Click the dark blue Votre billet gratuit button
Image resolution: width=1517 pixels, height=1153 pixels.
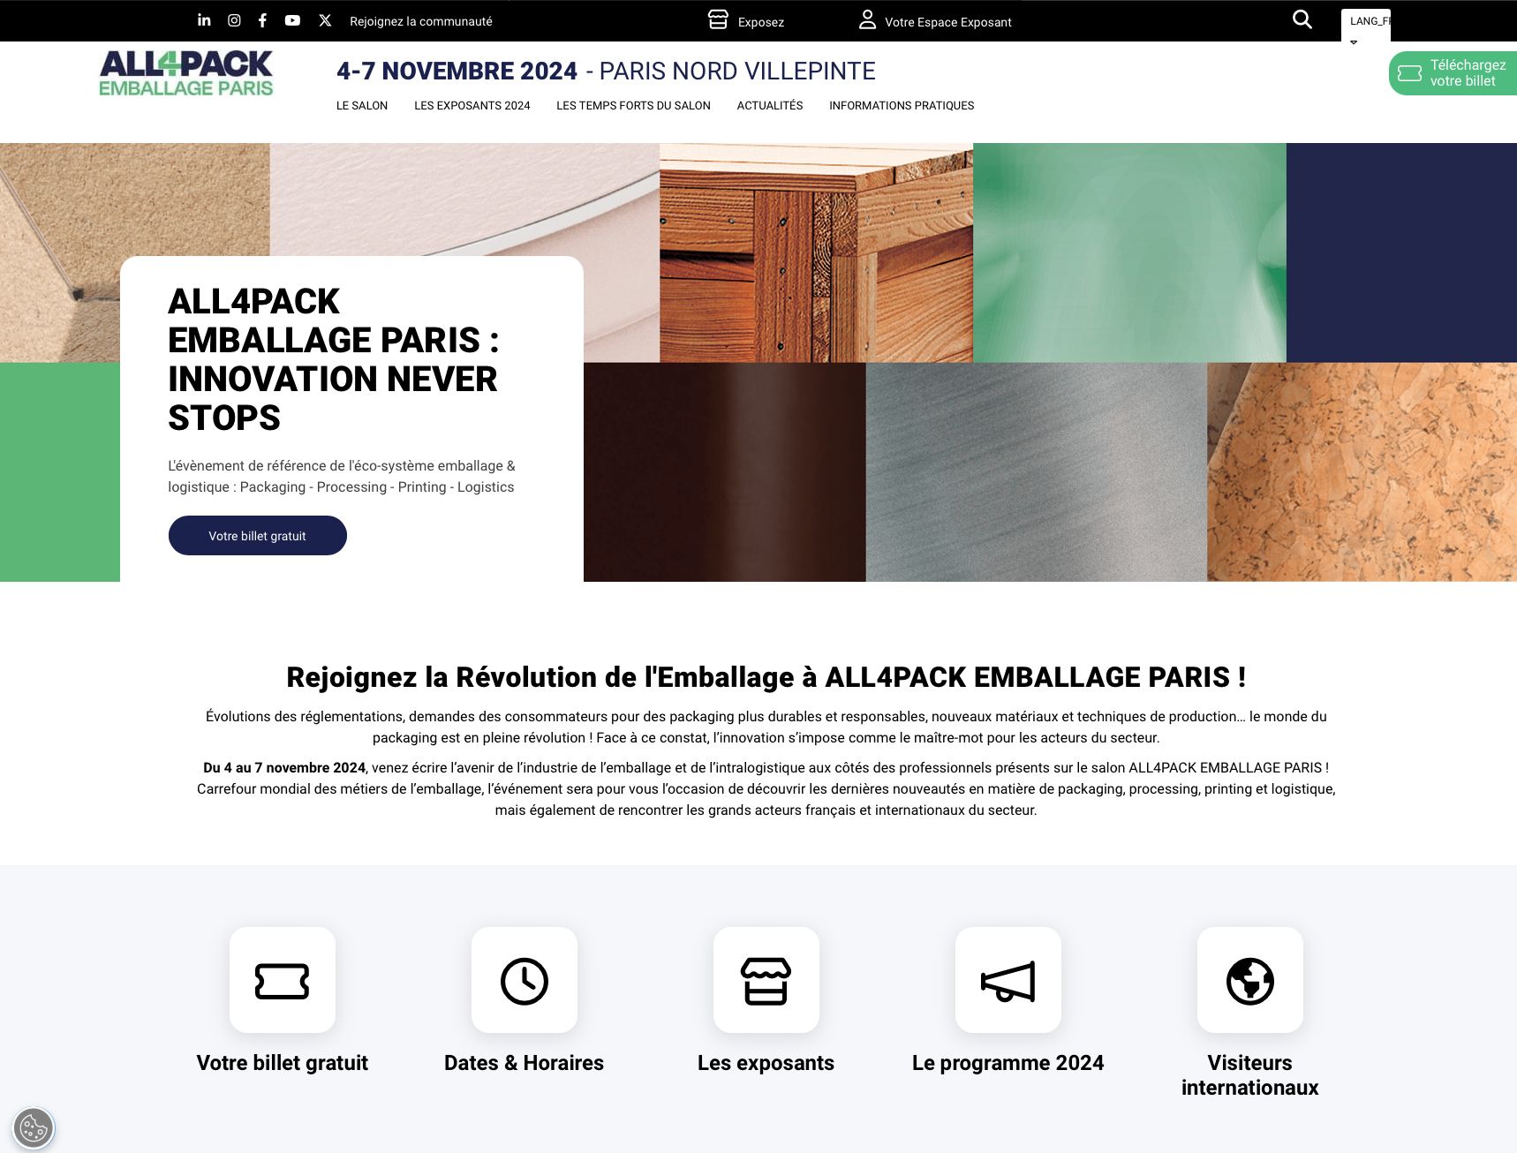(258, 536)
